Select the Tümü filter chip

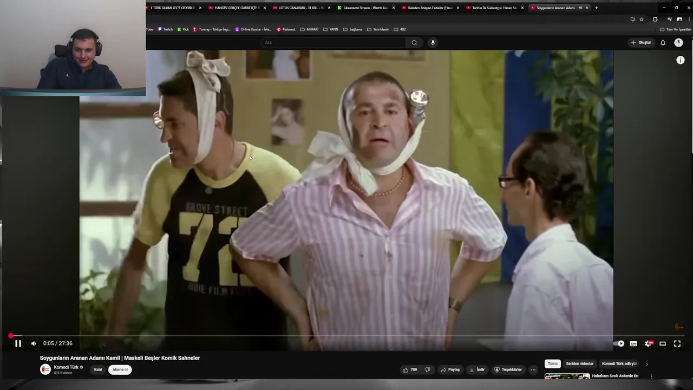552,364
